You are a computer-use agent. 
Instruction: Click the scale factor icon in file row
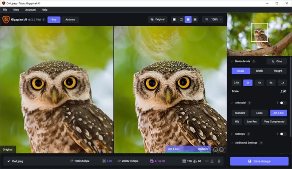coord(104,161)
